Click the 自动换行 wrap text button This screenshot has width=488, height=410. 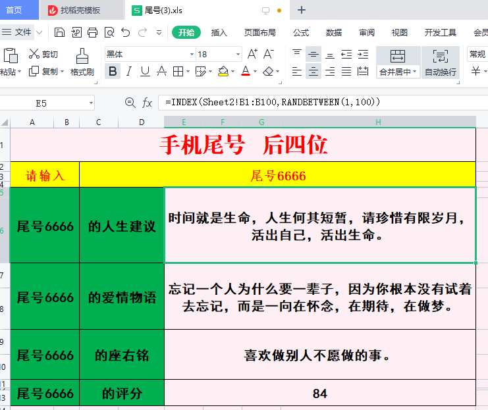[x=441, y=63]
